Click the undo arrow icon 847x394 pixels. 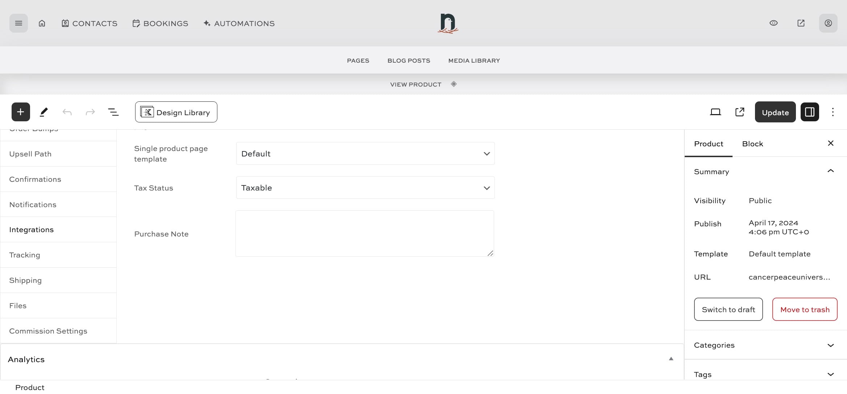pos(67,112)
